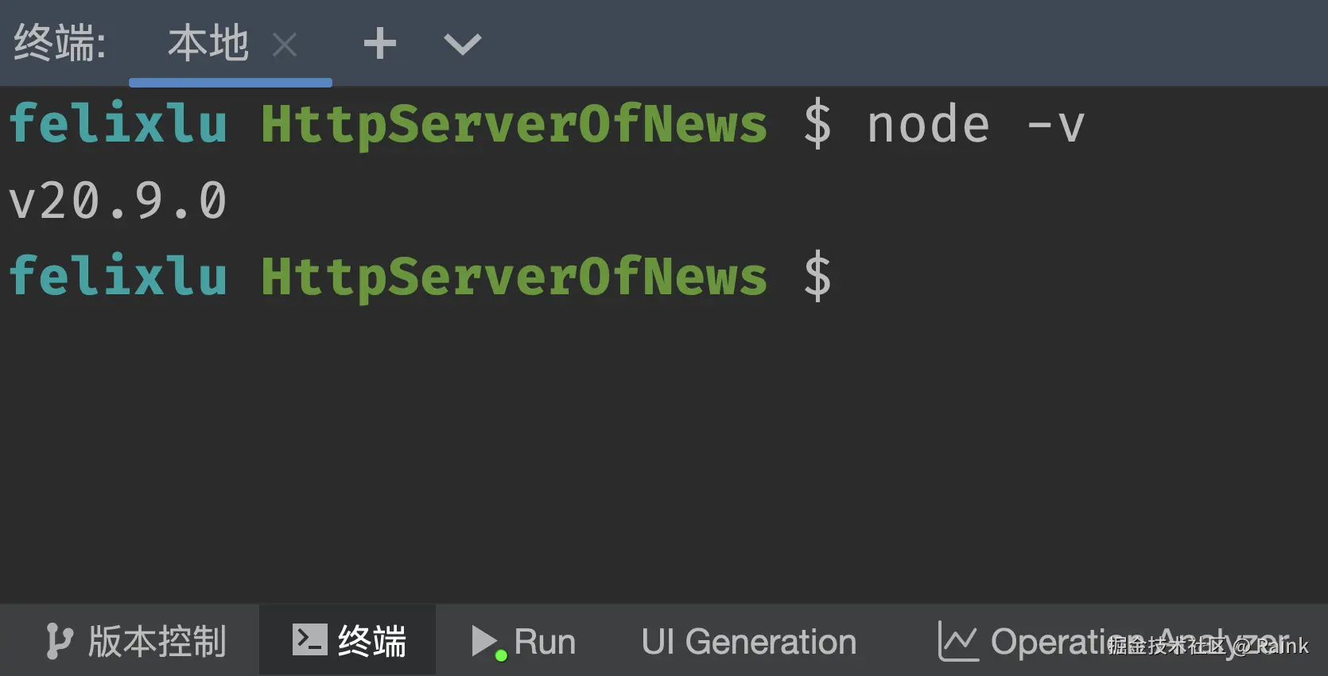The image size is (1328, 676).
Task: Click the terminal prompt icon in bottom bar
Action: coord(309,639)
